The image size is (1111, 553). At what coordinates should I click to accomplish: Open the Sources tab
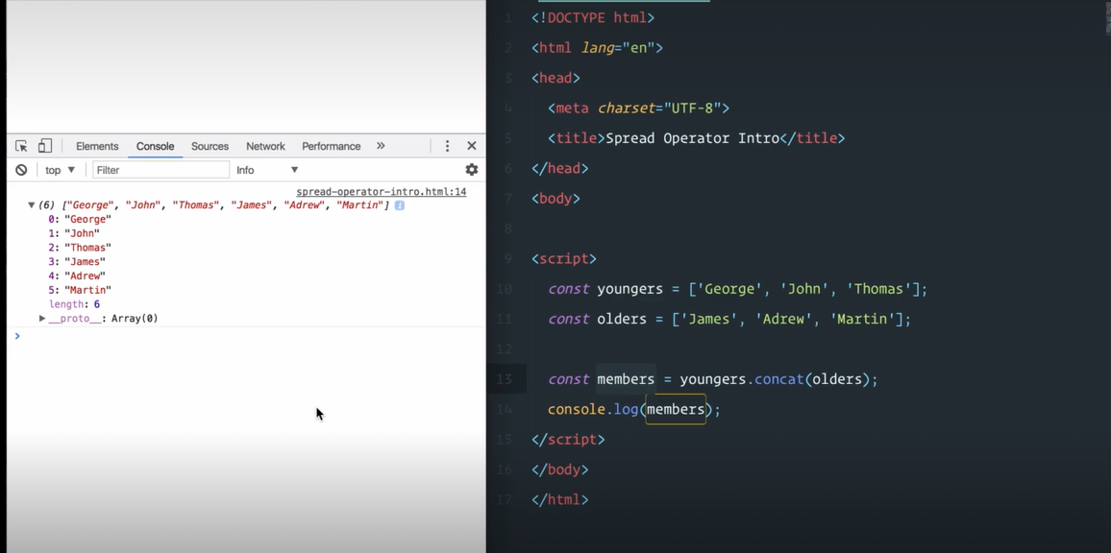coord(210,146)
